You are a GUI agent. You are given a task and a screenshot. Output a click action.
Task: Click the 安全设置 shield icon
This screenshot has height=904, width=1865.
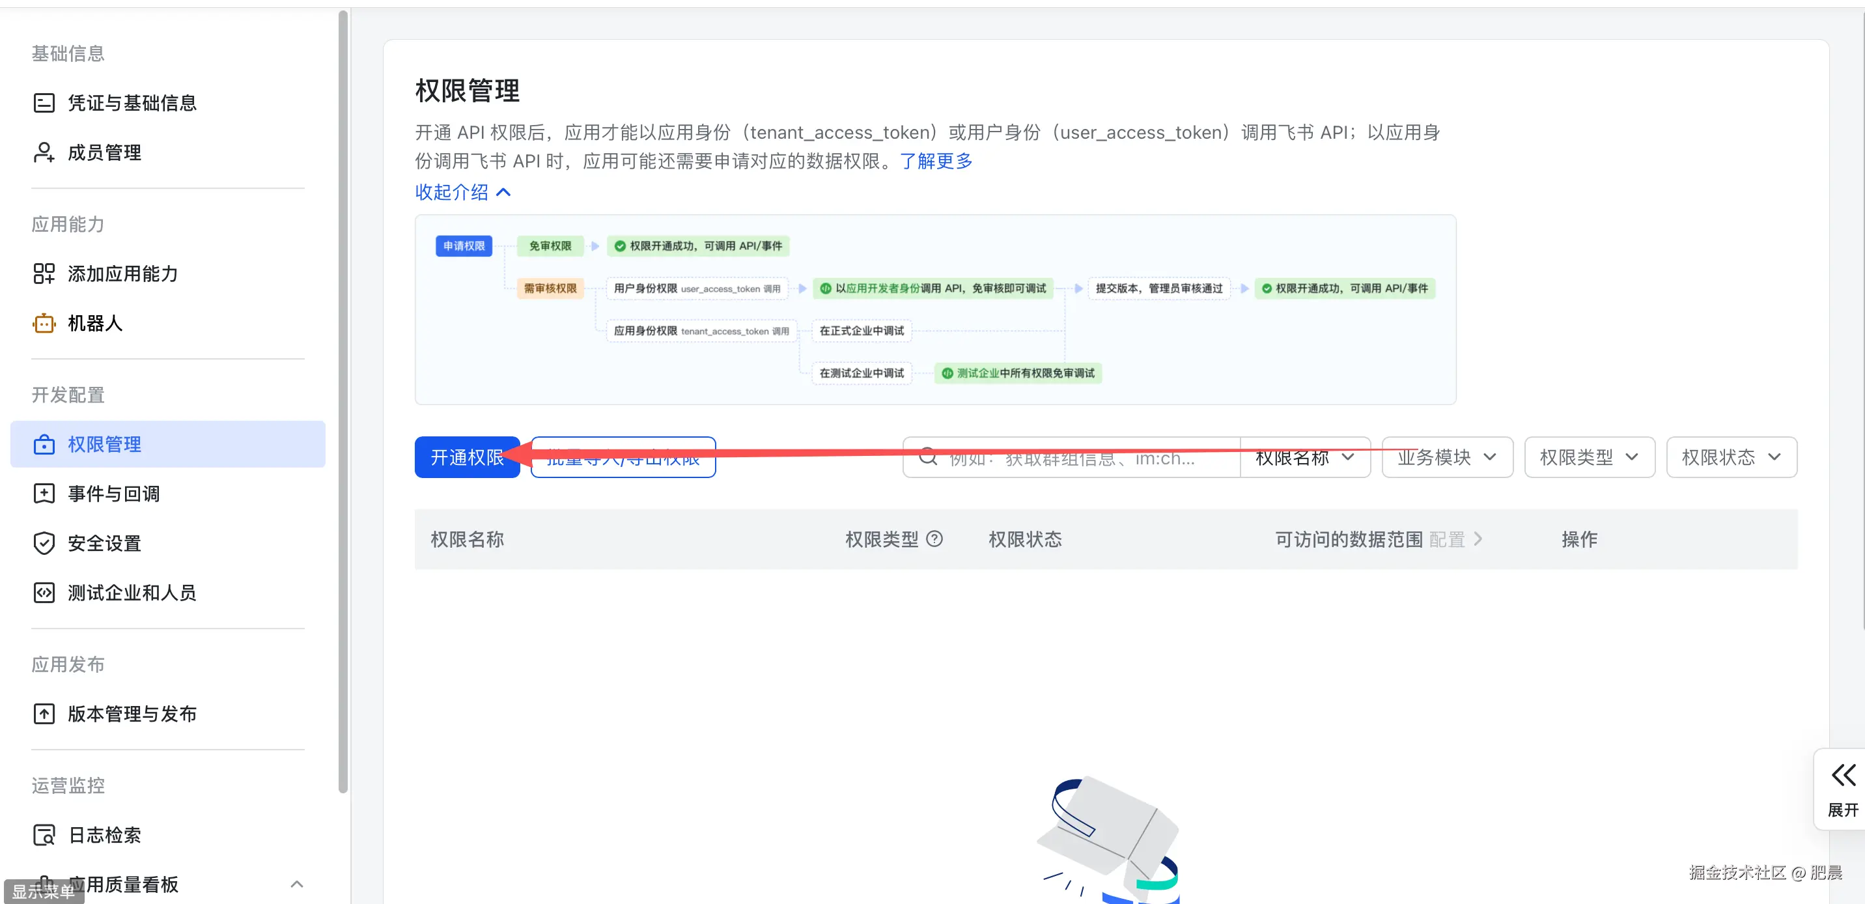click(44, 543)
